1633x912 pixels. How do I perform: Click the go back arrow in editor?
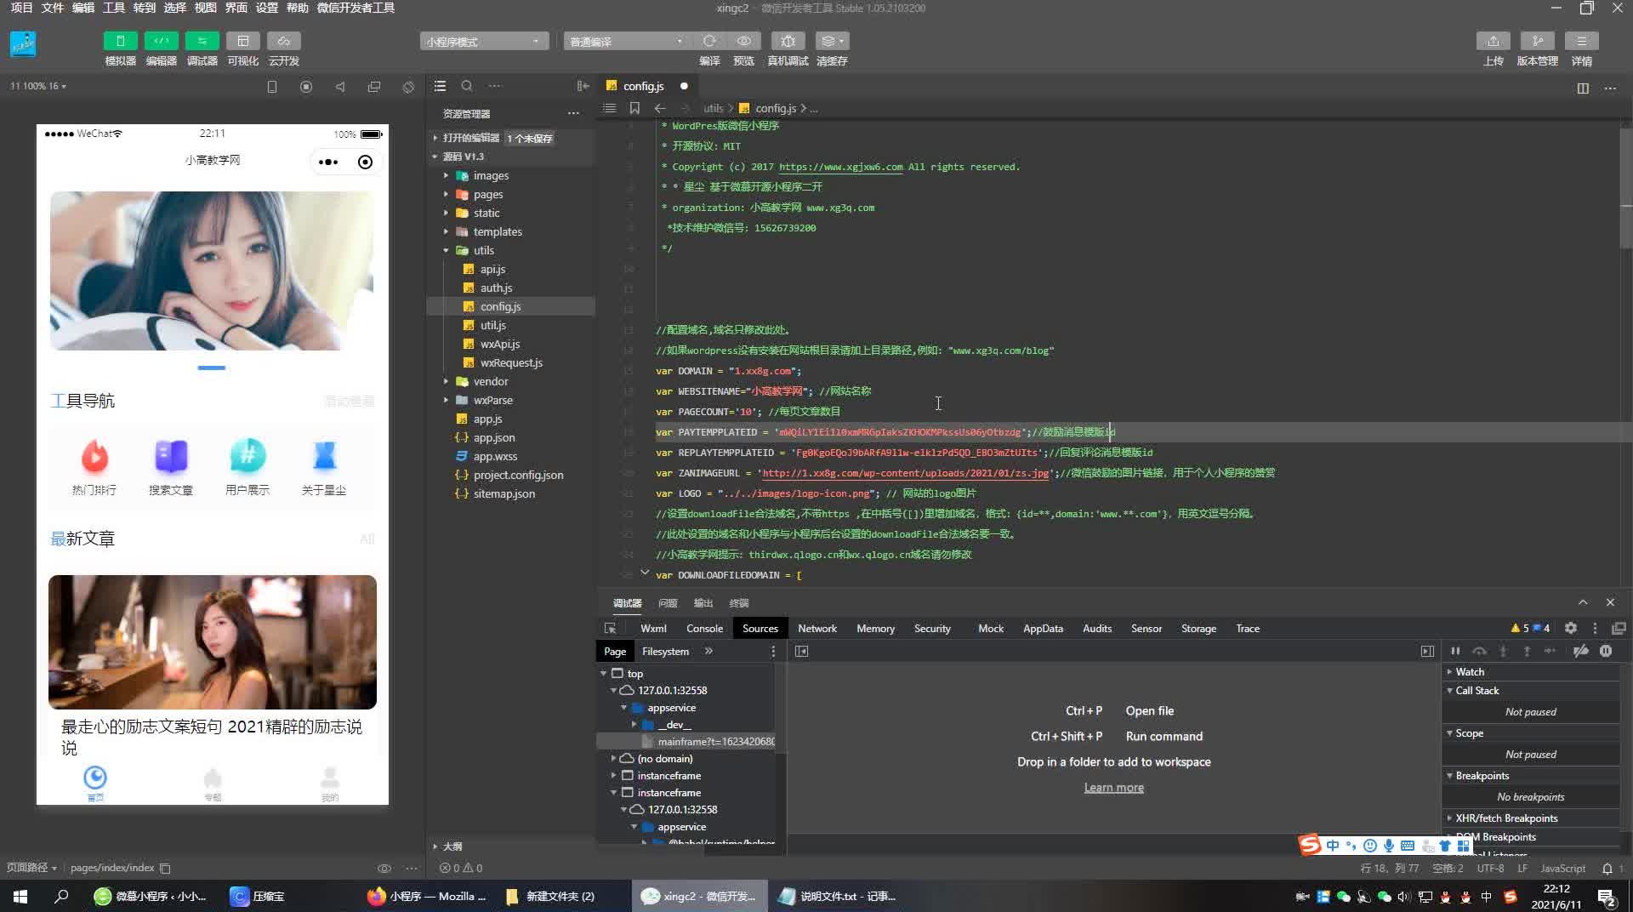pyautogui.click(x=660, y=108)
